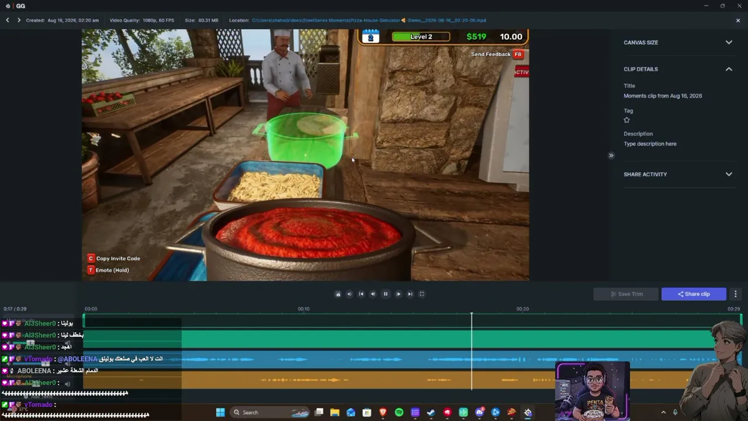This screenshot has height=421, width=748.
Task: Open Microsoft Store from the taskbar
Action: (x=367, y=412)
